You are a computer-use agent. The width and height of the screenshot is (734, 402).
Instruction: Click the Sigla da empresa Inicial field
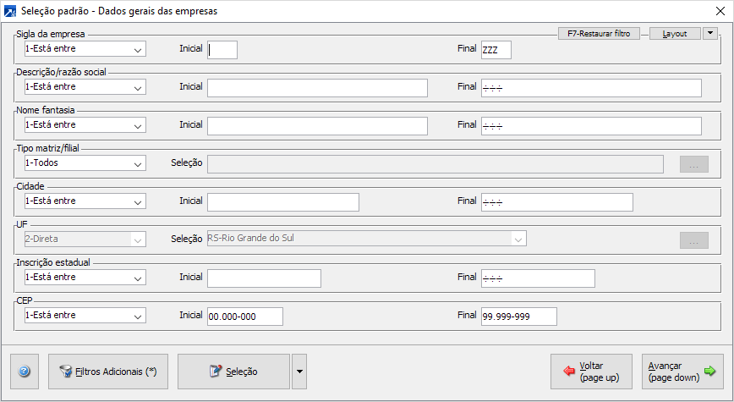(x=222, y=50)
